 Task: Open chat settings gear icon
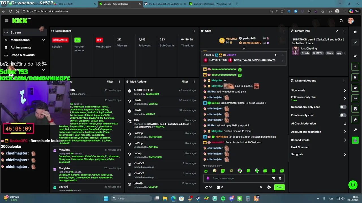coord(261,187)
